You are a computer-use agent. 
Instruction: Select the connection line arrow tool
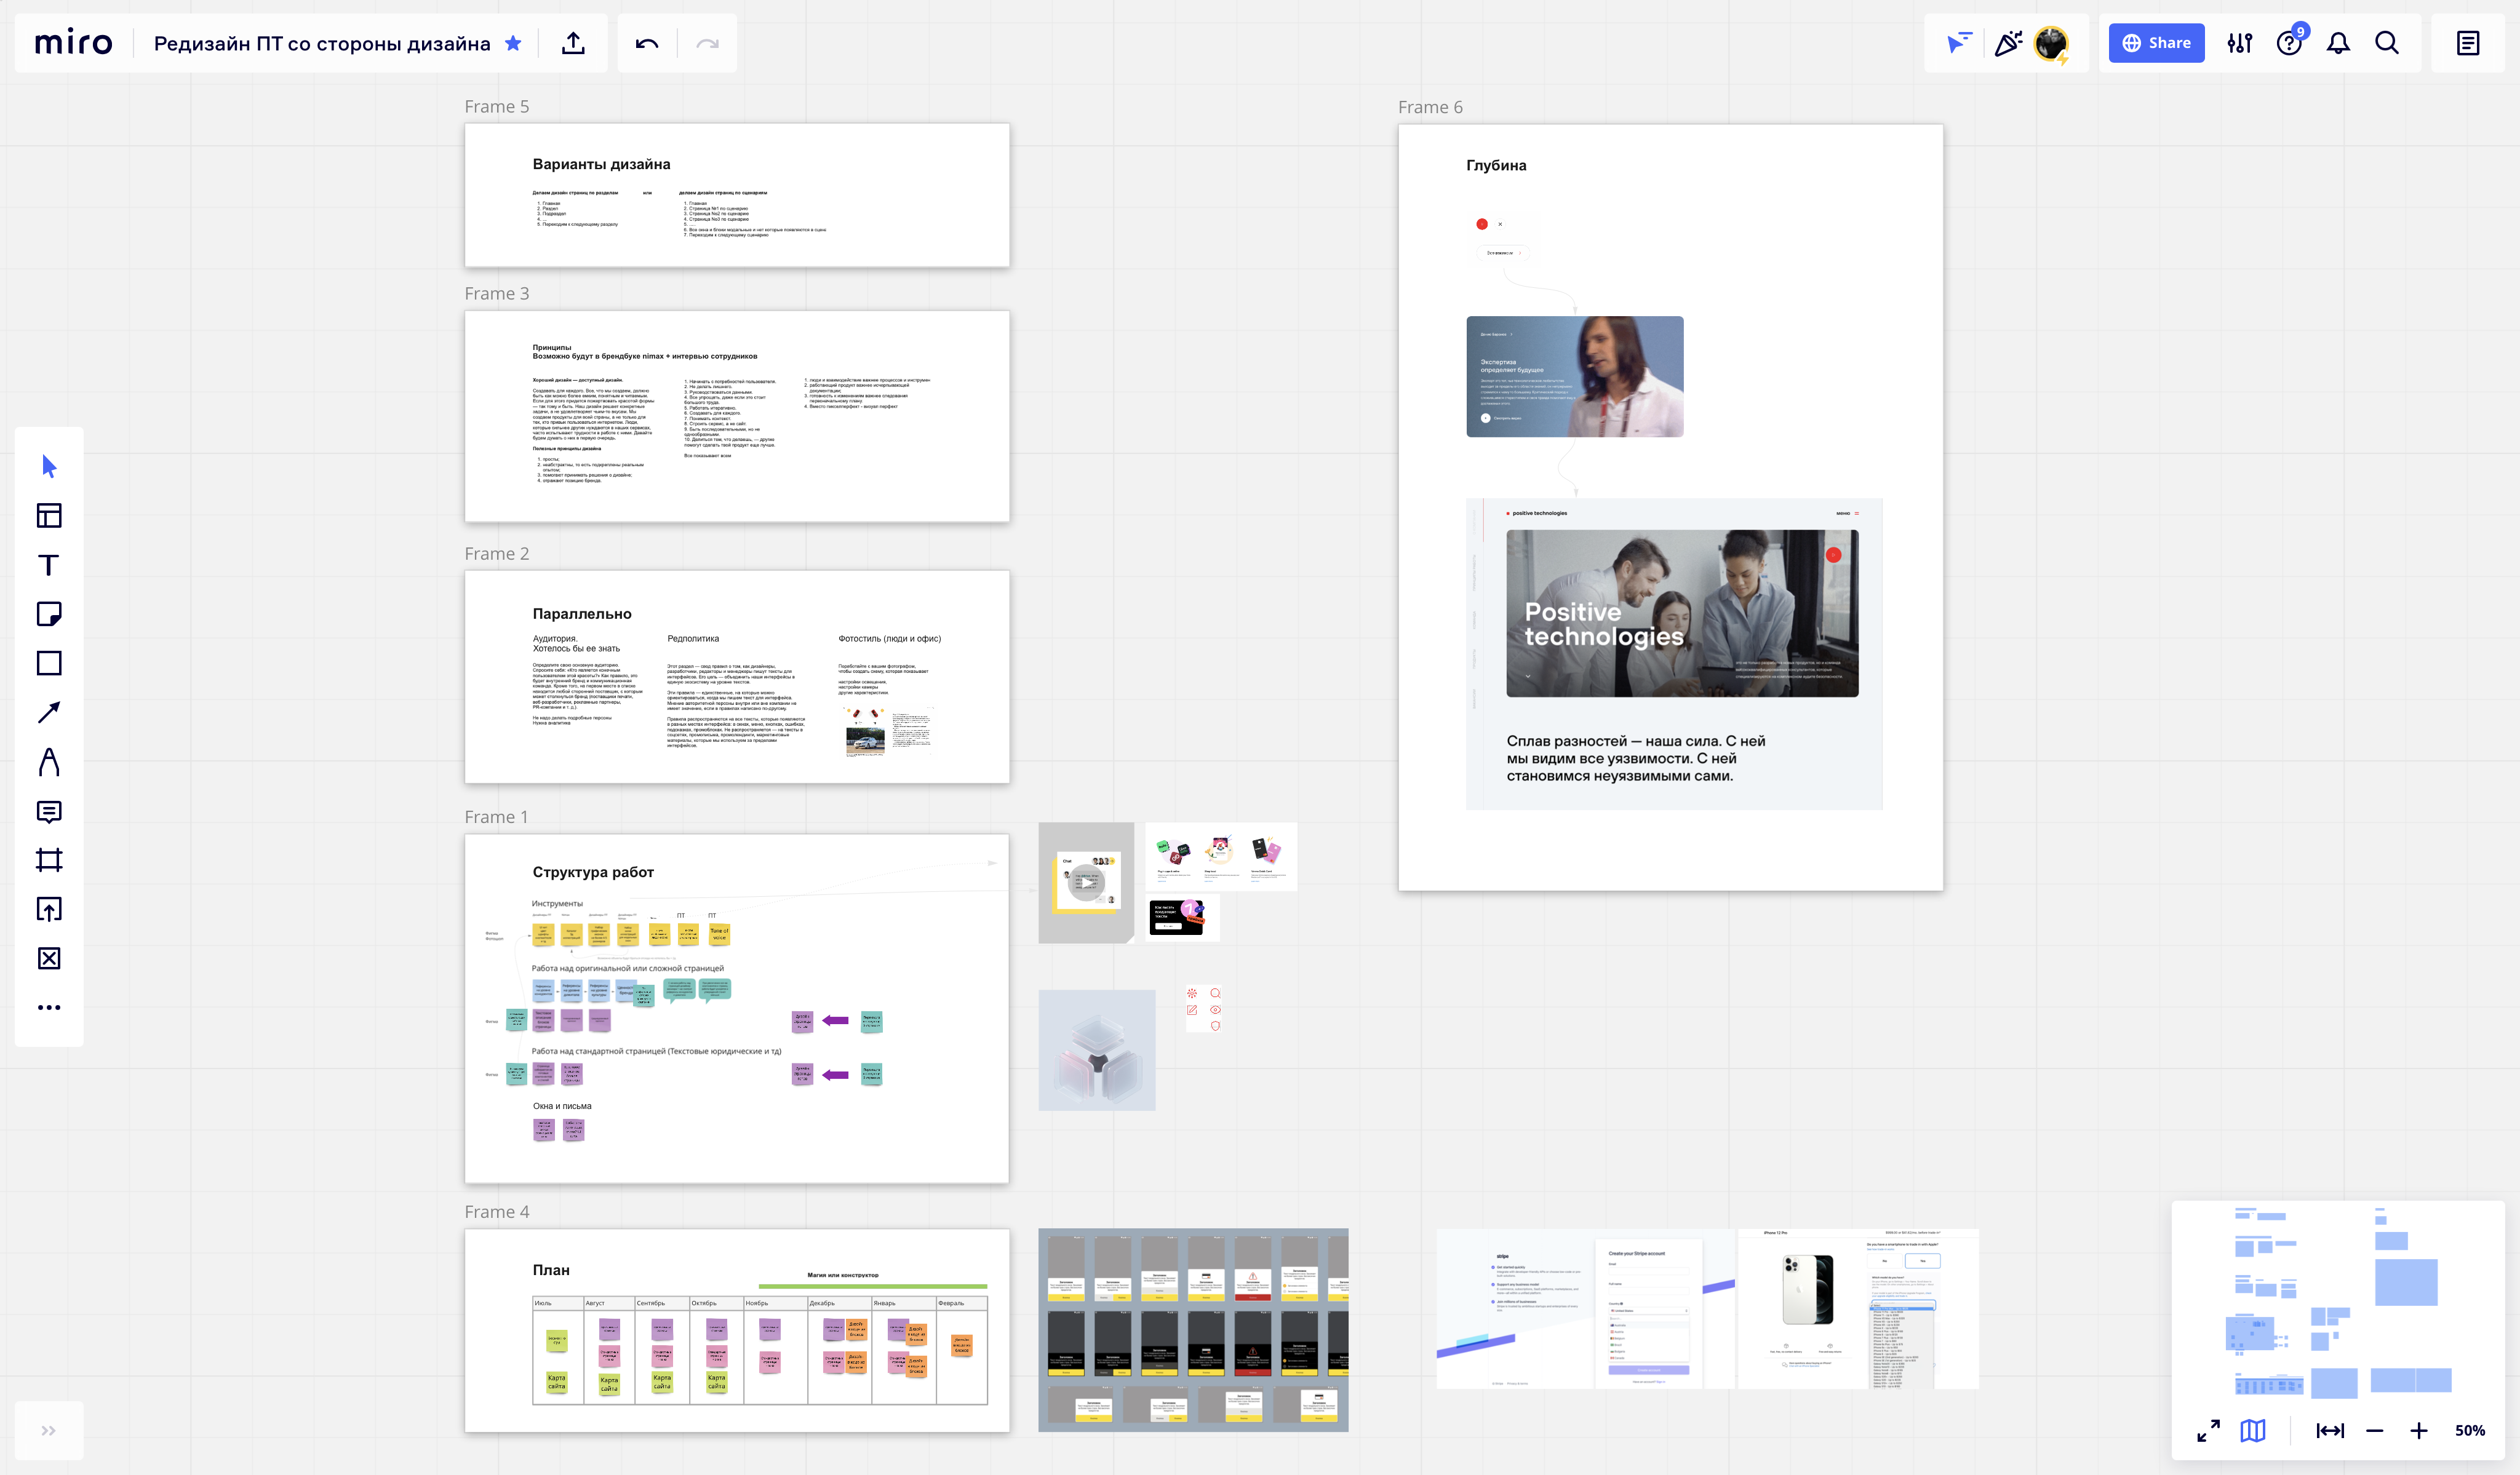click(49, 712)
